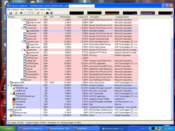Click the feather icon of Apache.exe PID 680
This screenshot has height=131, width=175.
25,50
